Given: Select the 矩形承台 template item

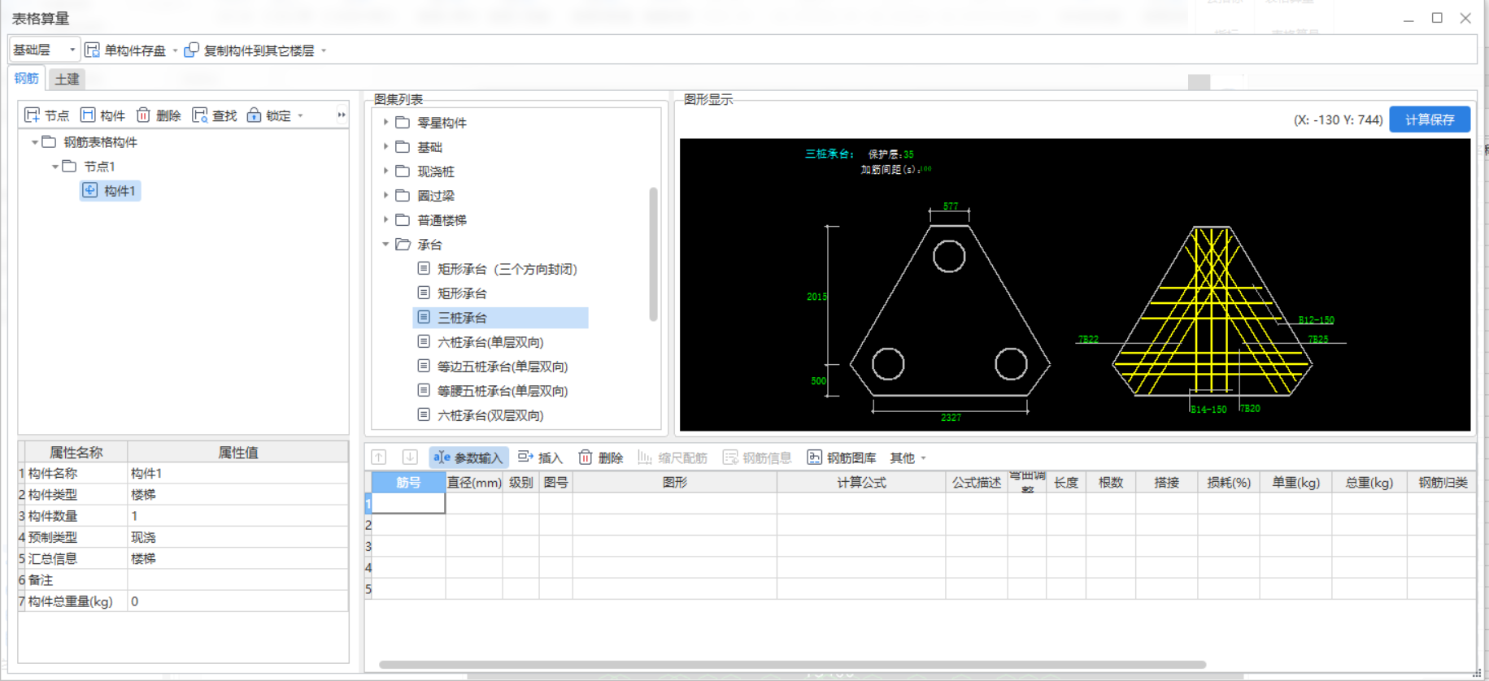Looking at the screenshot, I should 462,293.
